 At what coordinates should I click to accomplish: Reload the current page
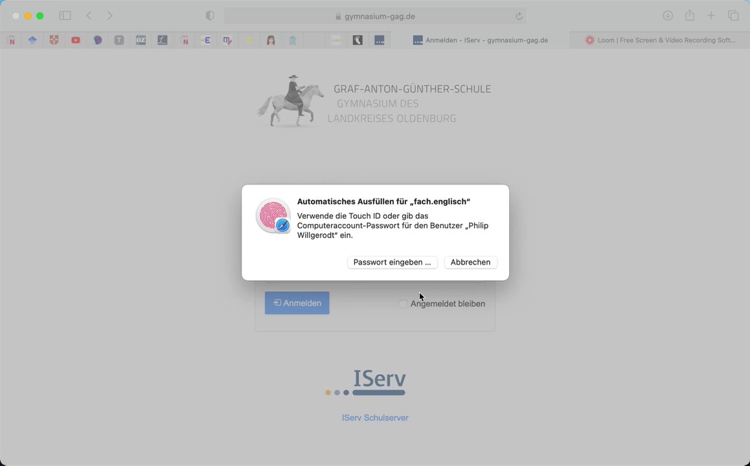(519, 16)
